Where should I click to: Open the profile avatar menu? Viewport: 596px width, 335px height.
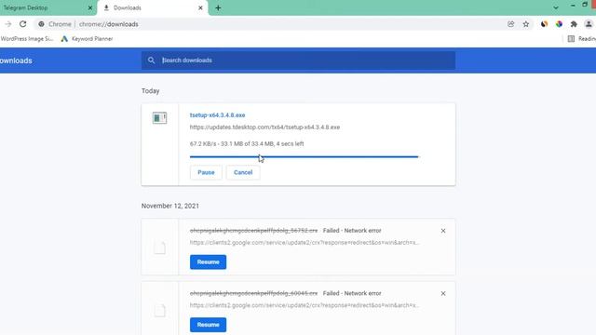coord(589,24)
